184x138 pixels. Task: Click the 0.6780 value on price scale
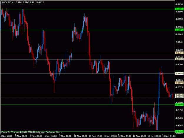click(179, 50)
